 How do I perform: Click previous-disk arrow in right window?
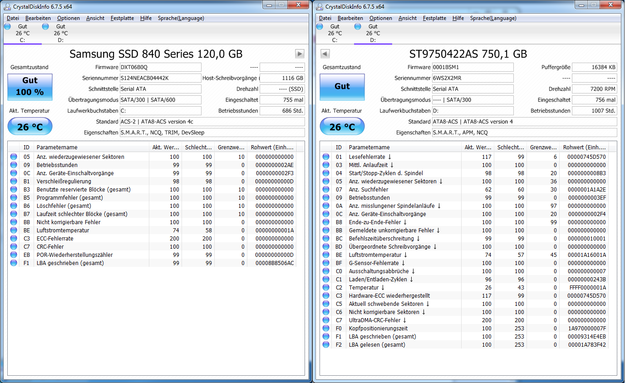click(x=325, y=54)
